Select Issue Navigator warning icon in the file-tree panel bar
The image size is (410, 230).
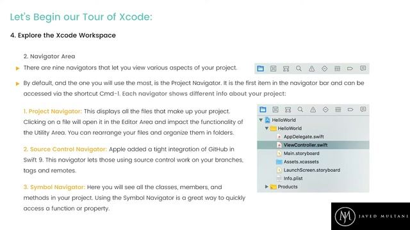point(313,109)
